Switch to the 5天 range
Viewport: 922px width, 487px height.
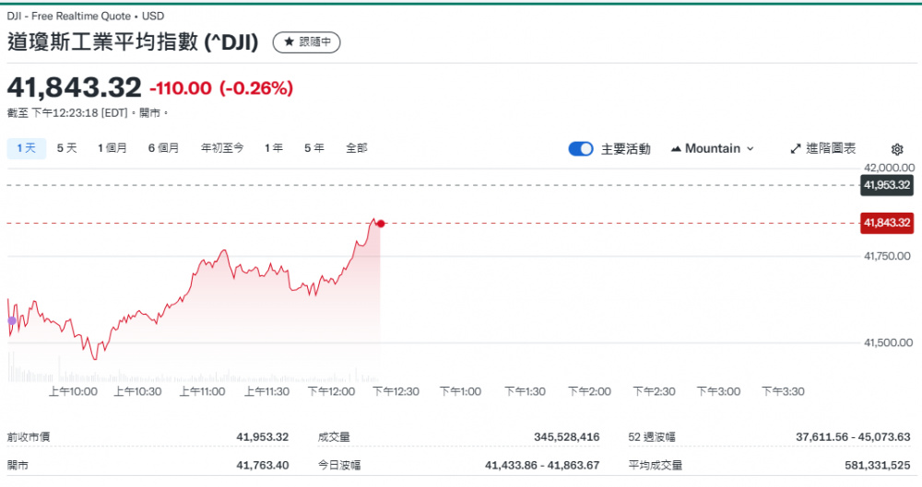[67, 148]
